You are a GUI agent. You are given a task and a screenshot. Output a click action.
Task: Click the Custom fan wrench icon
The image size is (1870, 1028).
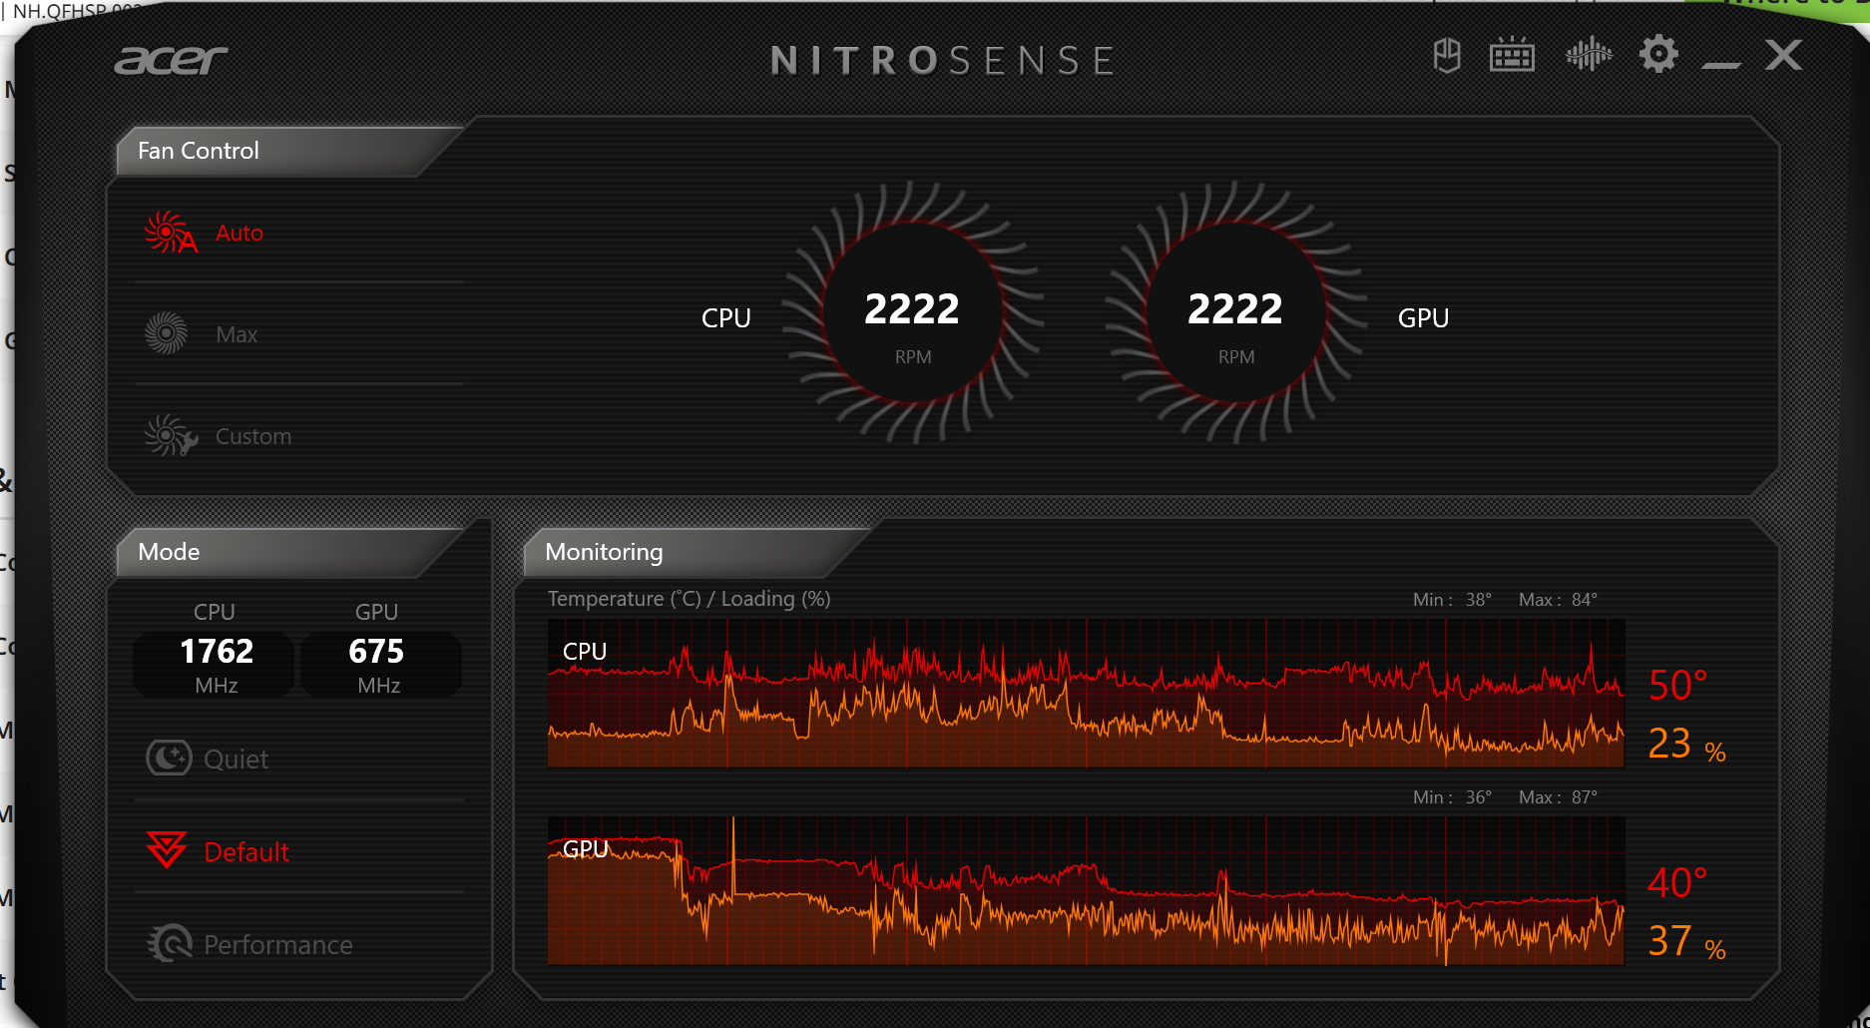[x=171, y=436]
